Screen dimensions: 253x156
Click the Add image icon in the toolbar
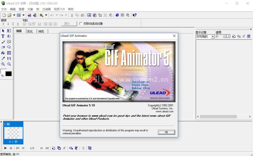tap(29, 15)
